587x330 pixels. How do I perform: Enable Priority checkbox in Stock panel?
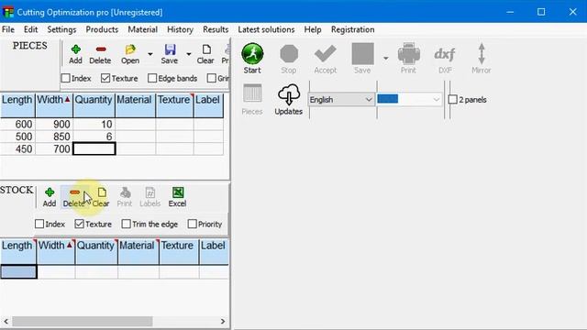[192, 224]
